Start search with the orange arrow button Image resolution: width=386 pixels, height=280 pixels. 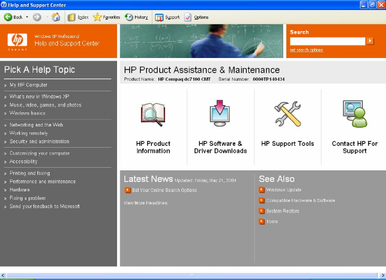click(x=370, y=41)
